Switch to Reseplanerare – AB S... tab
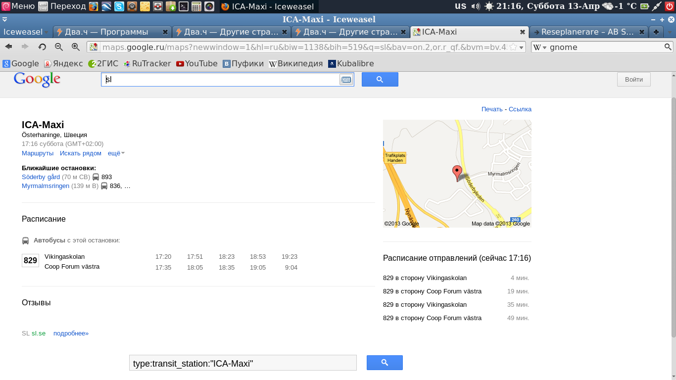676x380 pixels. 588,32
